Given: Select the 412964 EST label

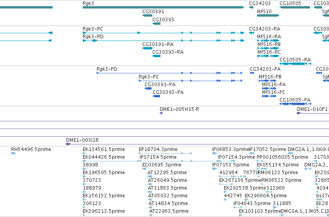Looking at the screenshot, I should (x=228, y=173).
